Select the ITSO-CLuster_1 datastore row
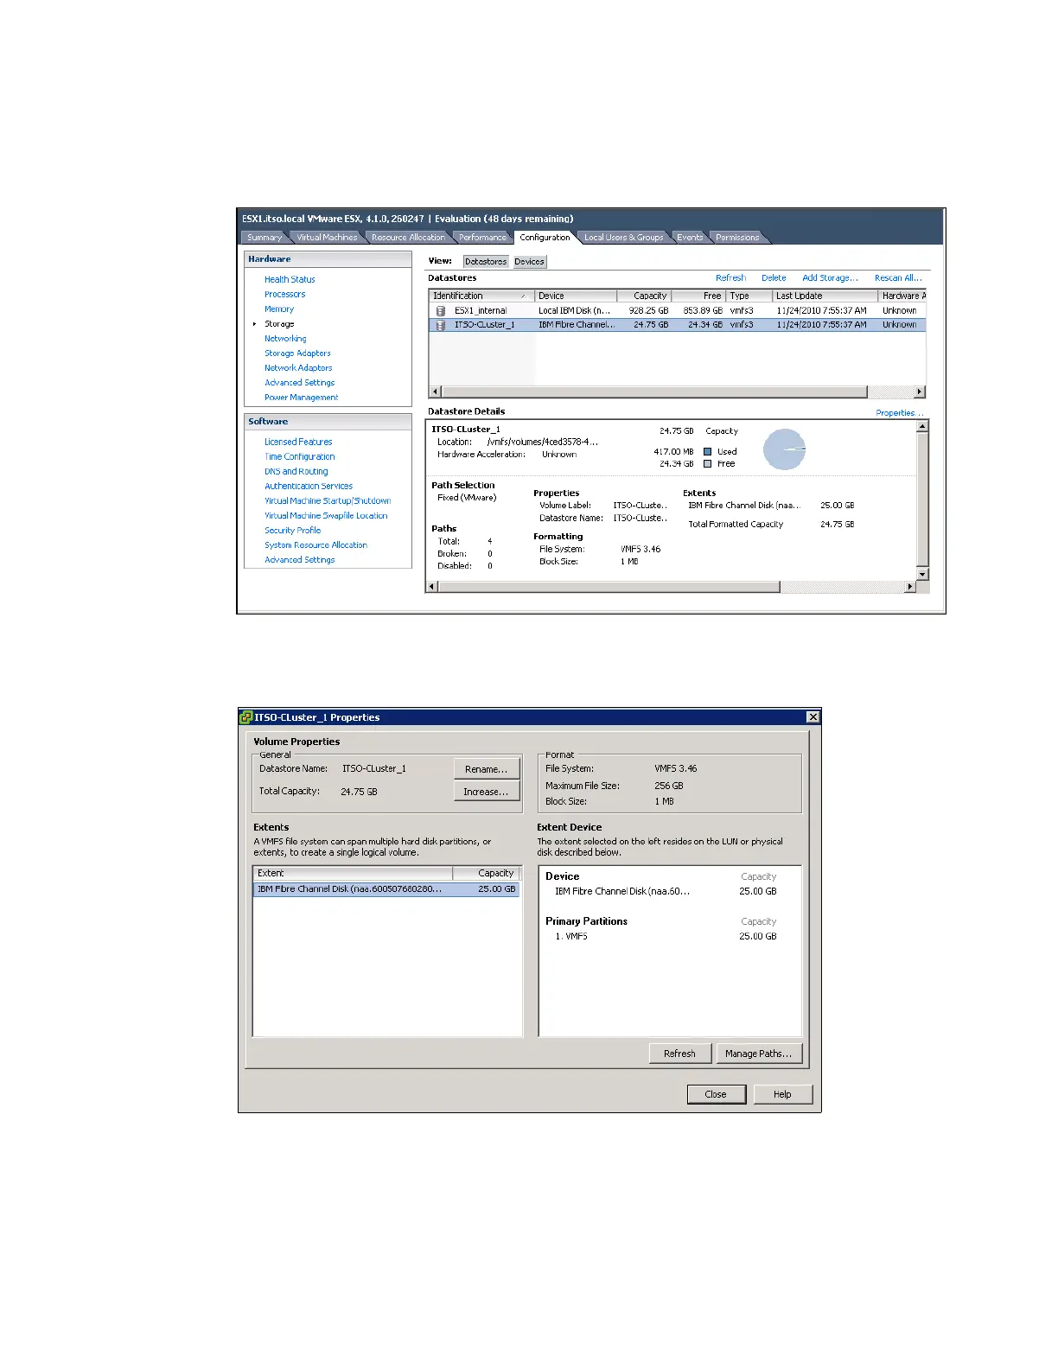Screen dimensions: 1058x1369 [x=677, y=325]
